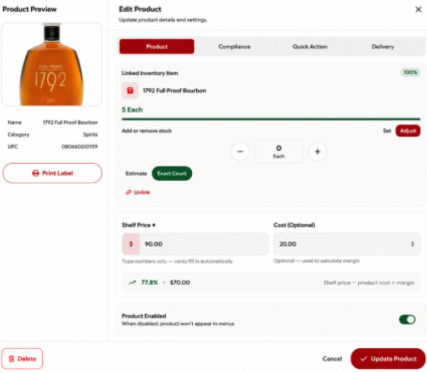Choose the Adjust stock mode
The width and height of the screenshot is (427, 373).
407,131
